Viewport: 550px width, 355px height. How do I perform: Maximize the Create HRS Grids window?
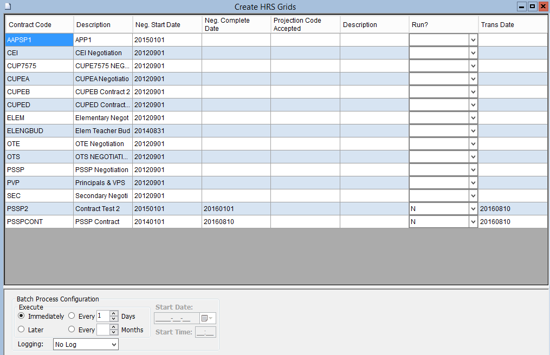532,6
